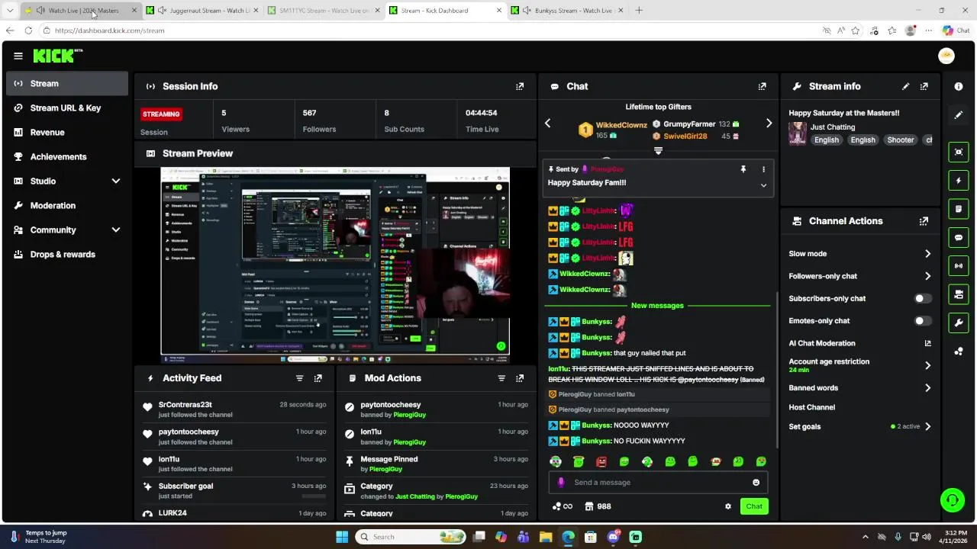Toggle the stream preview widget in right rail

click(x=959, y=152)
